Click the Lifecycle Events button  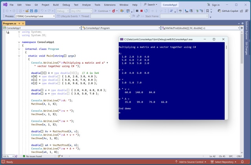coord(69,16)
